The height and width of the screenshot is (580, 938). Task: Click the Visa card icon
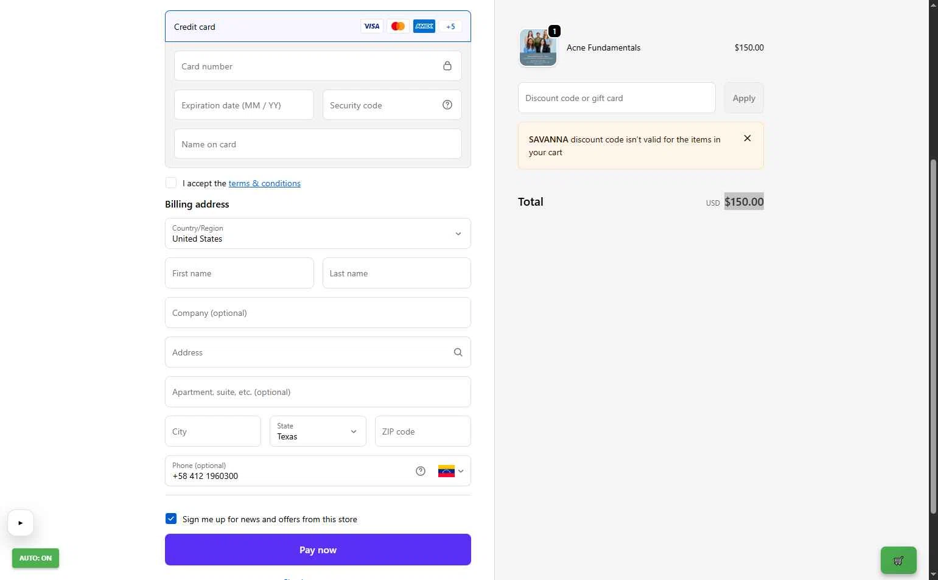(371, 26)
